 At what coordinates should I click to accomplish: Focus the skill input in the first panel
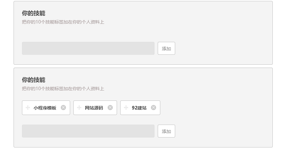[88, 48]
